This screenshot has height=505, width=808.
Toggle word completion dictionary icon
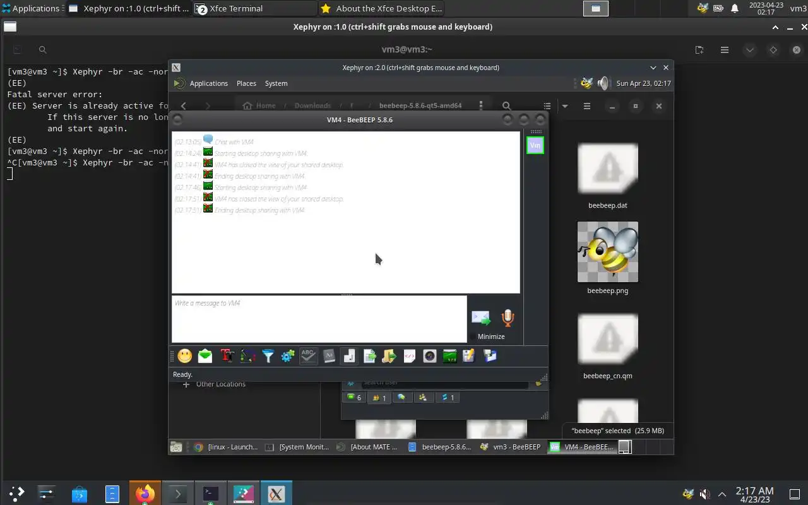329,356
